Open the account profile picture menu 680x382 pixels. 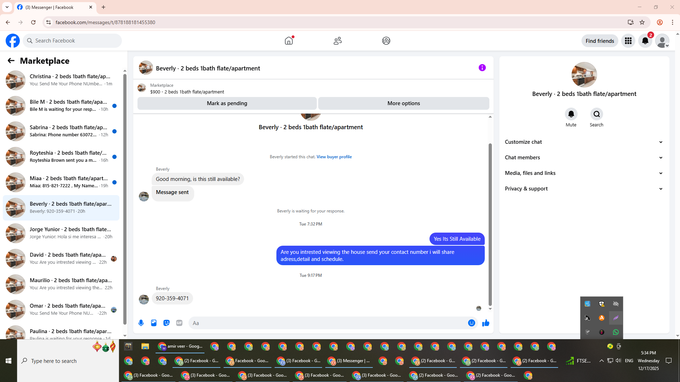[662, 41]
